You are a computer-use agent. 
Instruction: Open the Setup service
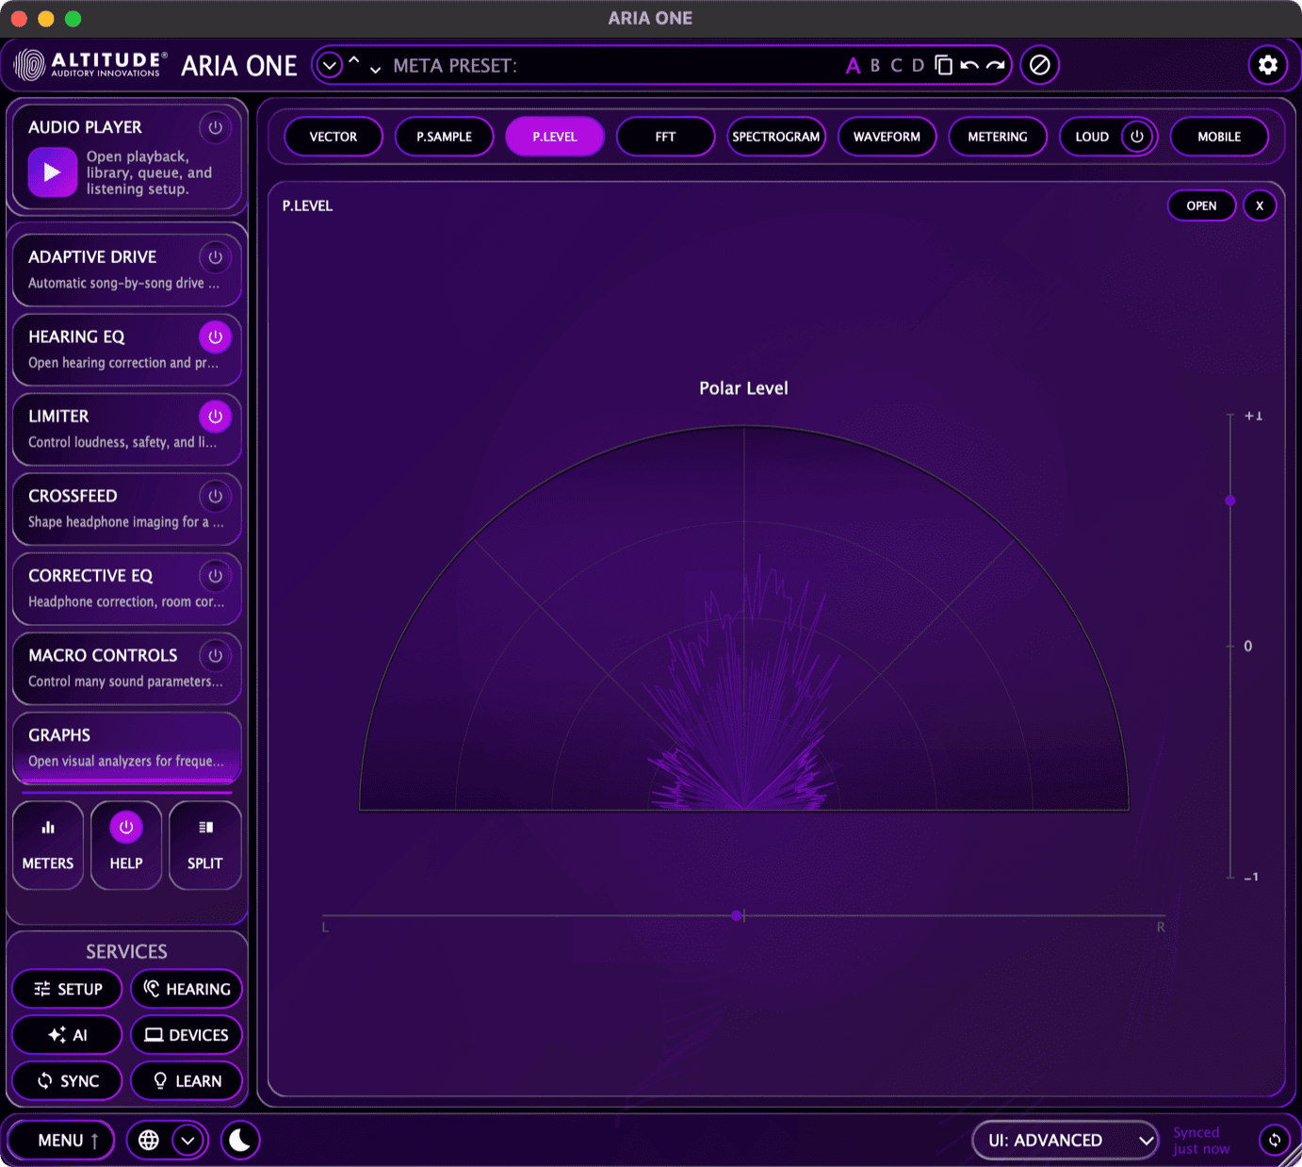point(68,989)
